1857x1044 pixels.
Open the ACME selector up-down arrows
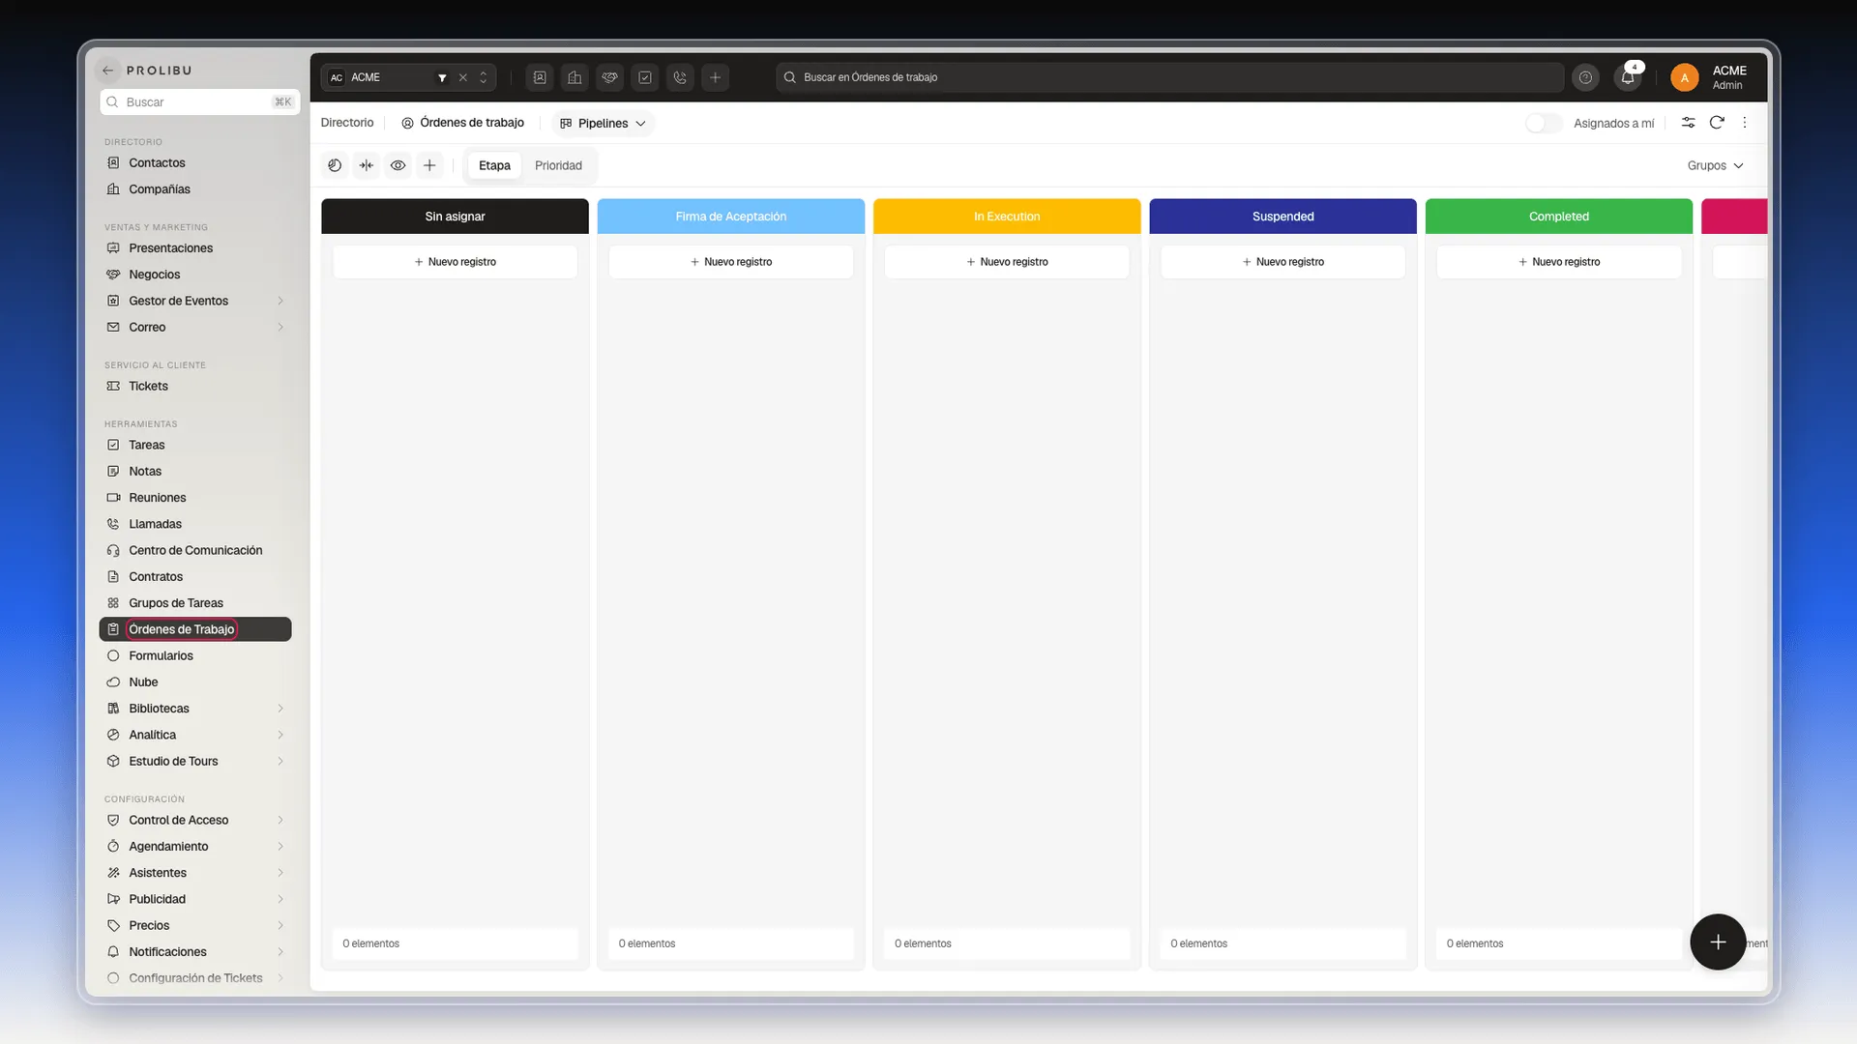tap(484, 77)
